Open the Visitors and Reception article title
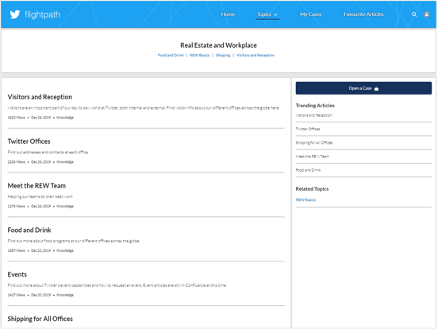Image resolution: width=438 pixels, height=329 pixels. (x=40, y=97)
